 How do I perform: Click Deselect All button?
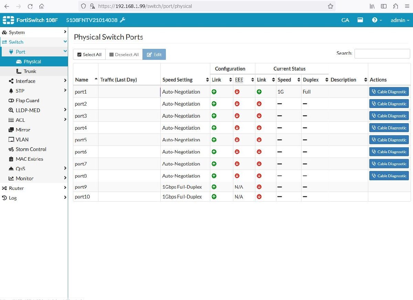tap(124, 54)
